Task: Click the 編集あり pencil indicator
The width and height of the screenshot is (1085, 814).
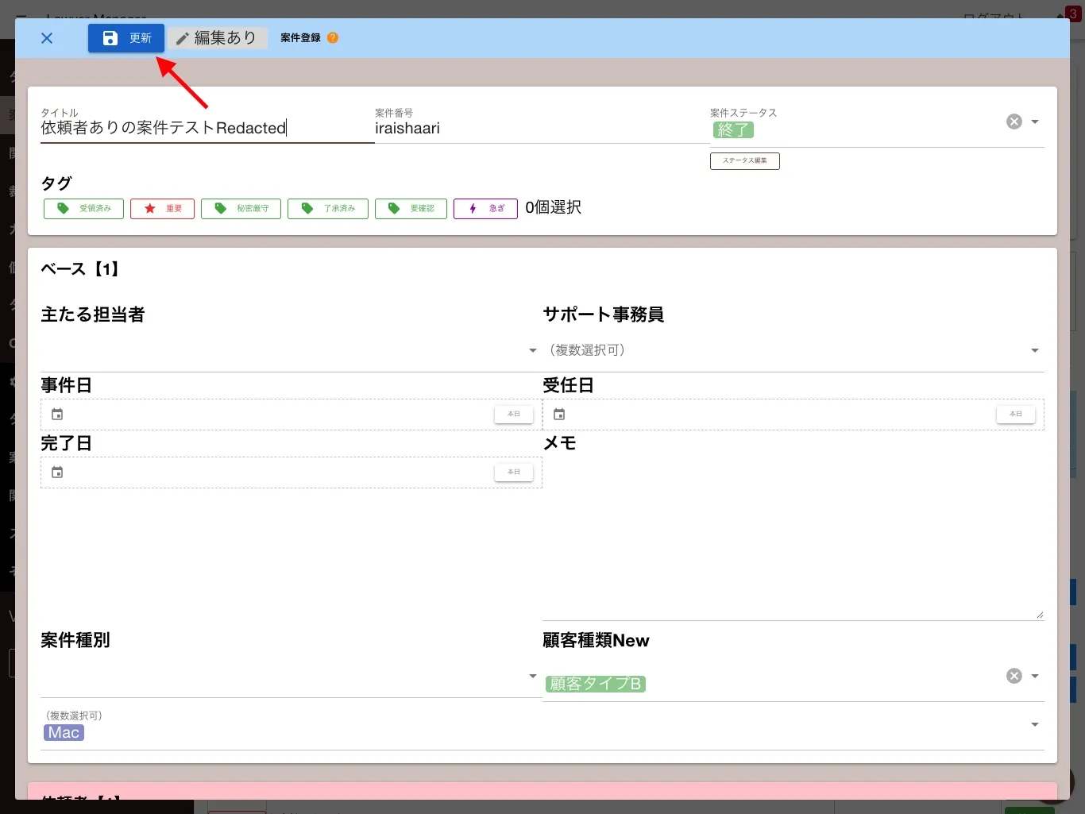Action: click(216, 38)
